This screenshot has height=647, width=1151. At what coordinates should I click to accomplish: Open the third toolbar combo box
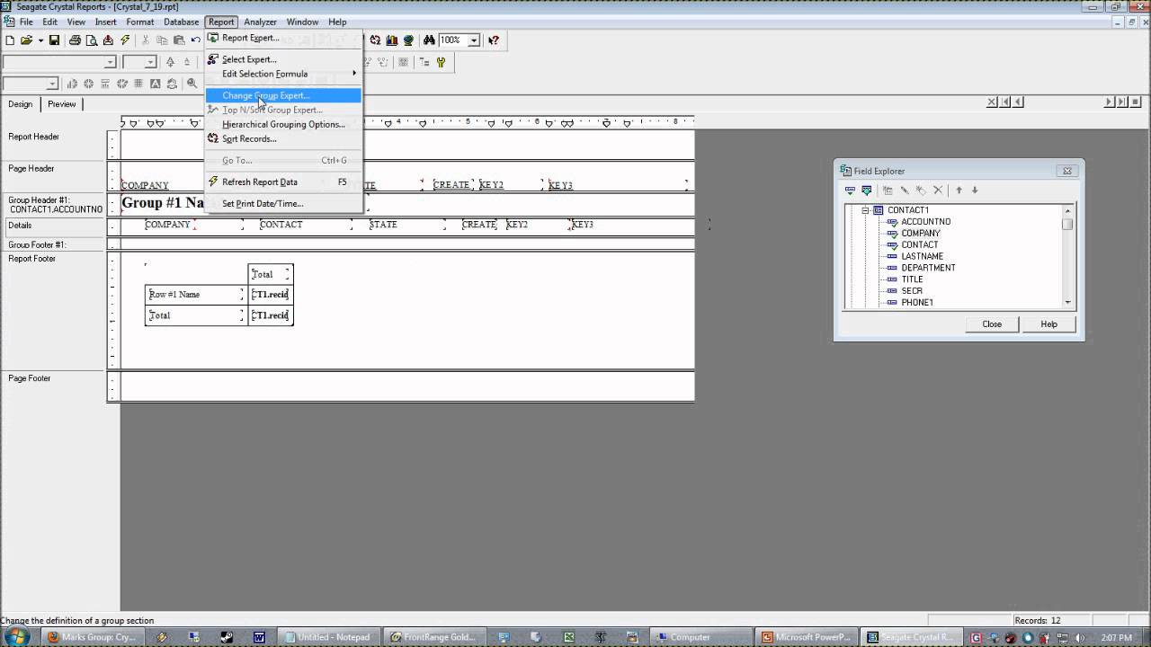pos(52,84)
